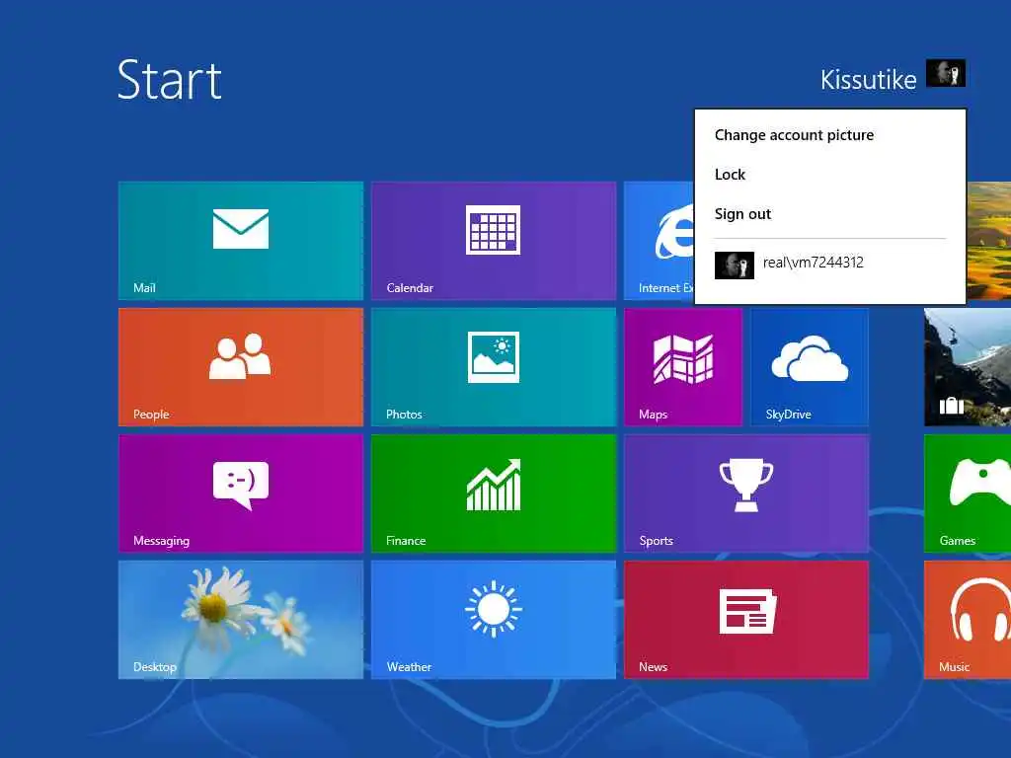Open the Mail tile

(x=241, y=241)
